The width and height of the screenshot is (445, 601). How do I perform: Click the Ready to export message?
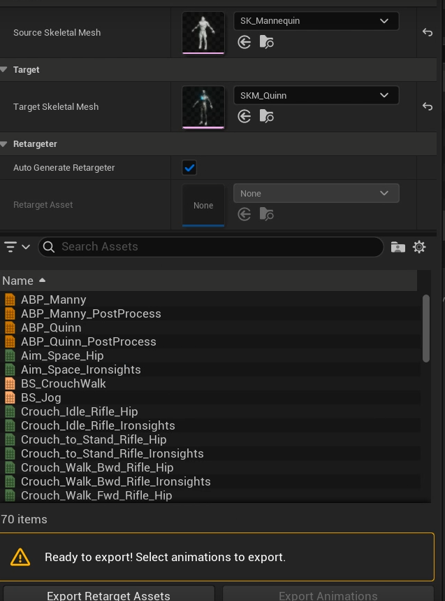click(165, 557)
